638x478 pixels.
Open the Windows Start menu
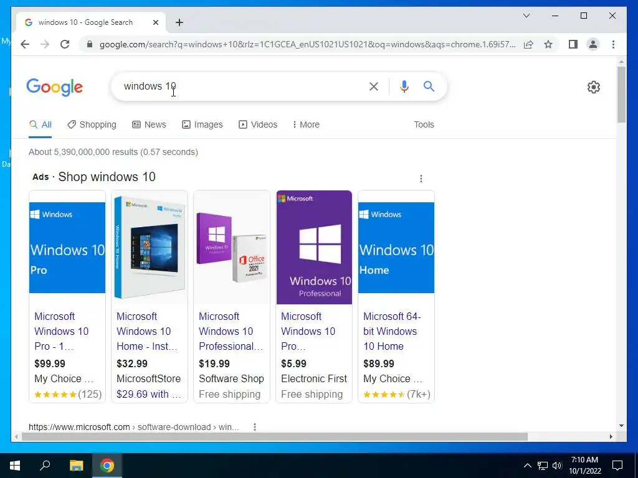tap(15, 466)
